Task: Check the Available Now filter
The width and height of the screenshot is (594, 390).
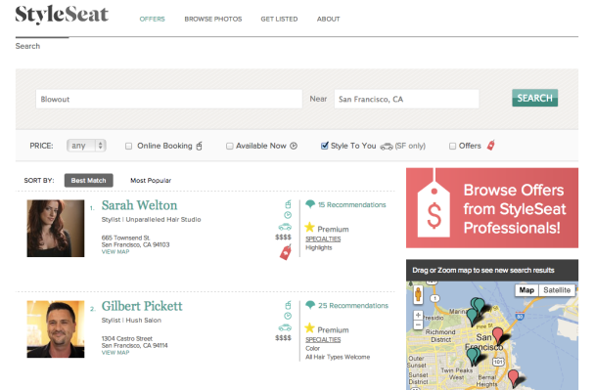Action: point(230,146)
